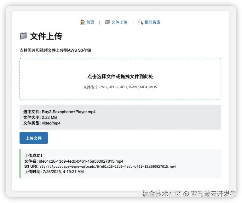Image resolution: width=242 pixels, height=203 pixels.
Task: Open the 首页 navigation link
Action: coord(90,22)
